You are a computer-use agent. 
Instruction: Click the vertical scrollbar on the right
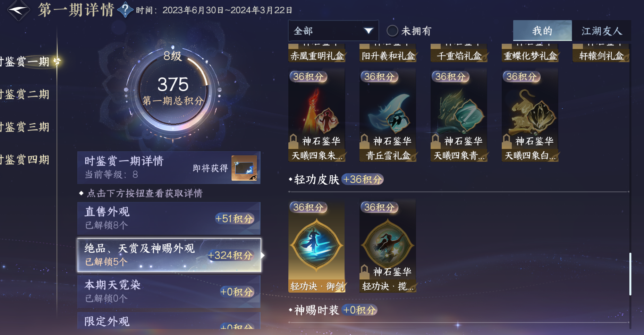(630, 274)
